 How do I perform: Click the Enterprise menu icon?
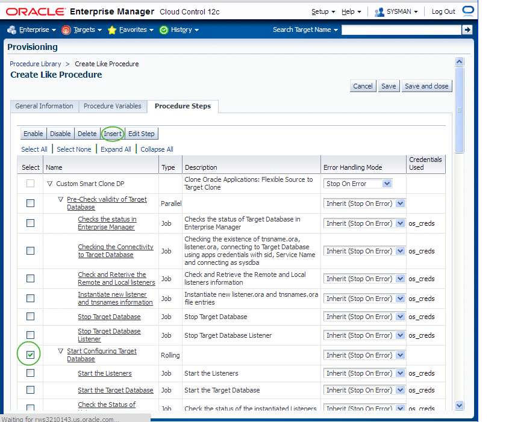[x=12, y=29]
